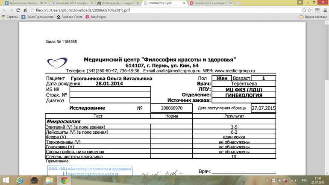The width and height of the screenshot is (329, 185).
Task: Open BabyBlog.ru bookmark
Action: click(x=96, y=17)
